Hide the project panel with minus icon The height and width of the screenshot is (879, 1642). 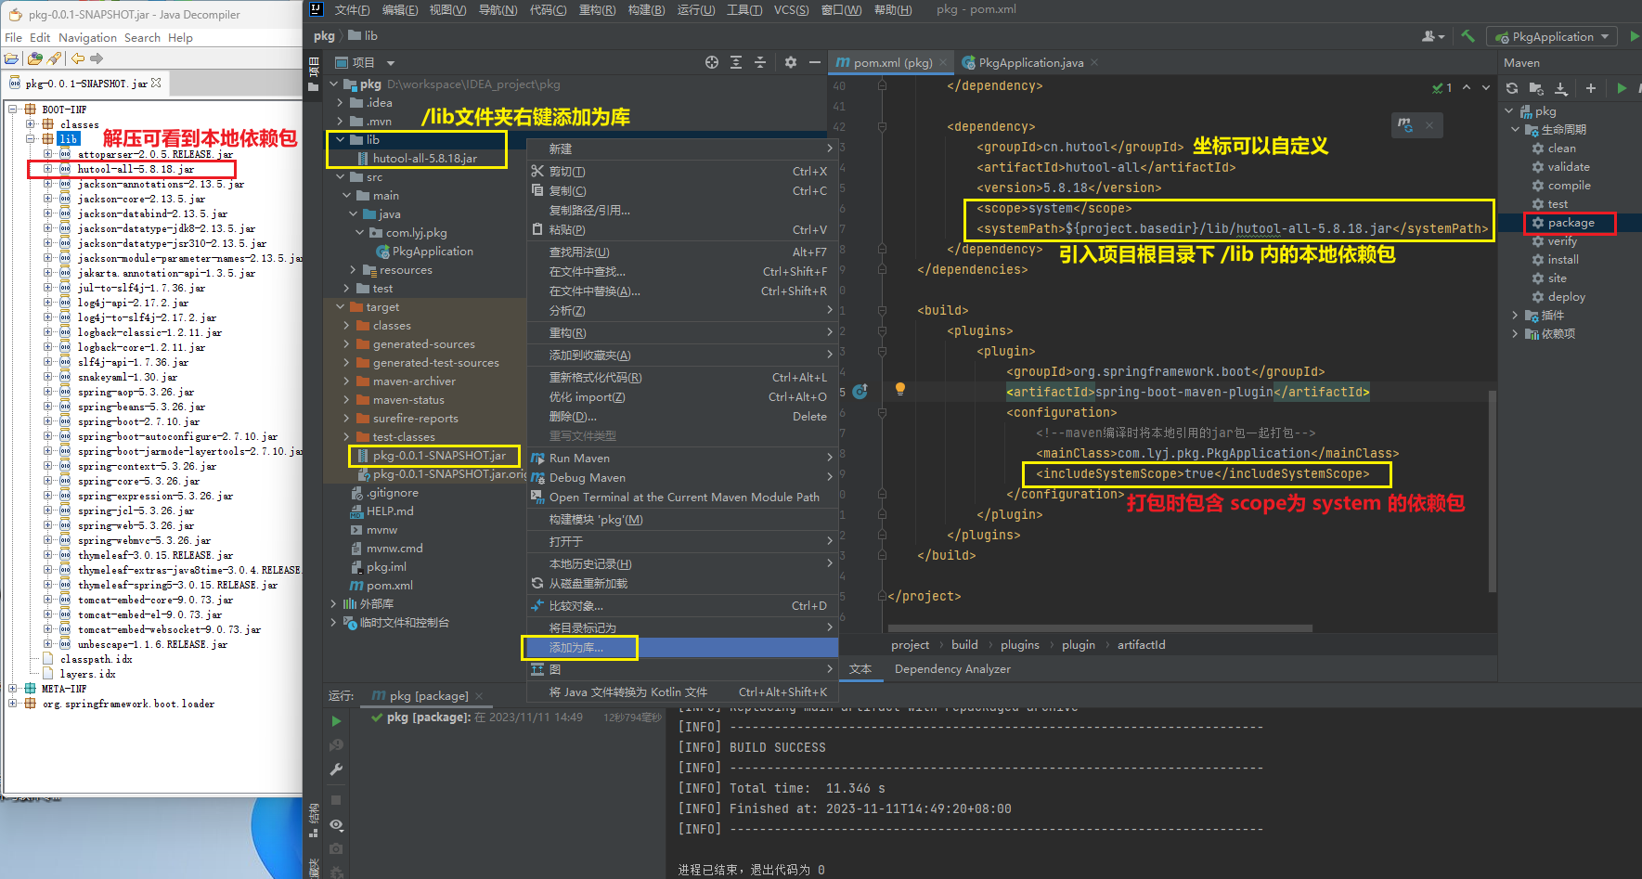(814, 62)
